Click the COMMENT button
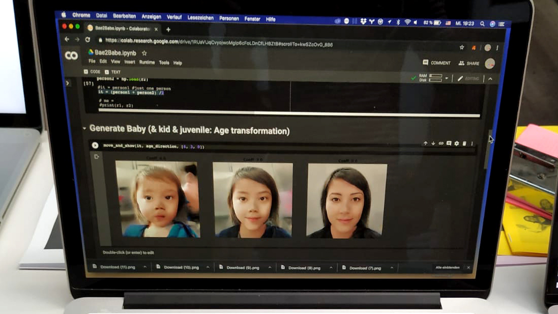558x314 pixels. point(436,63)
